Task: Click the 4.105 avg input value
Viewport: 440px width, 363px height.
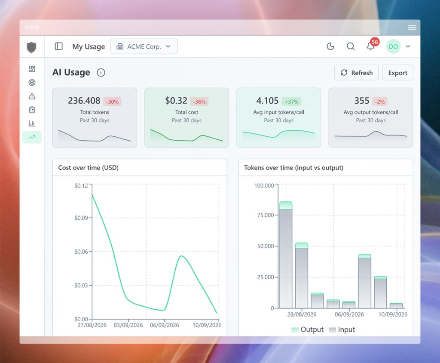Action: 267,101
